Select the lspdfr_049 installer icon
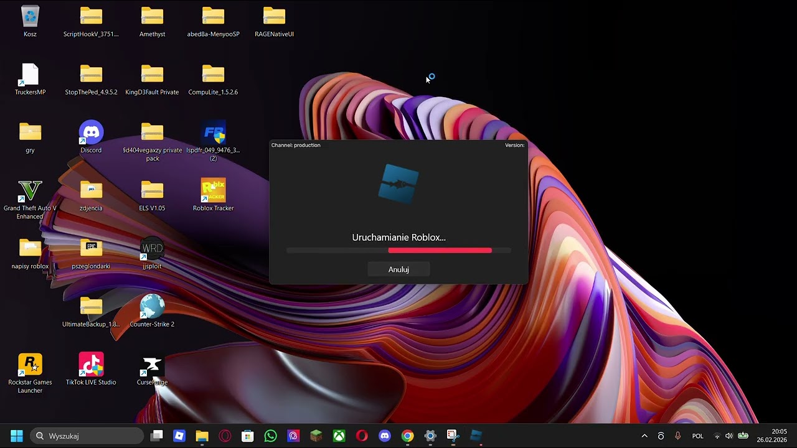This screenshot has height=448, width=797. click(213, 141)
